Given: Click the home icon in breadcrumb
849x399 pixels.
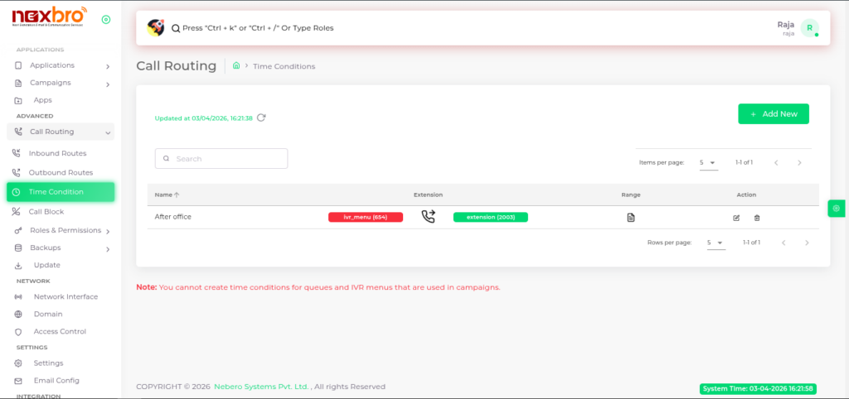Looking at the screenshot, I should click(236, 66).
